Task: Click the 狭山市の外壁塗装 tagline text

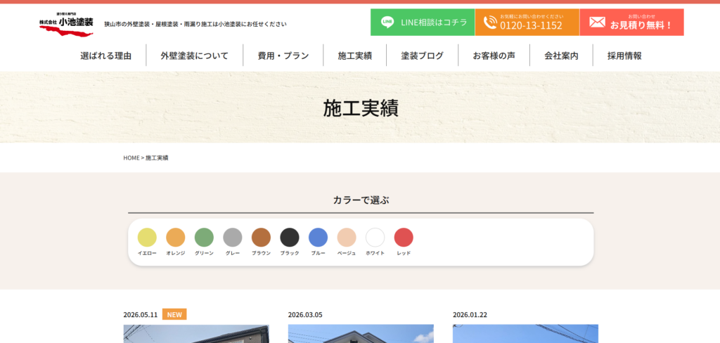Action: click(195, 24)
